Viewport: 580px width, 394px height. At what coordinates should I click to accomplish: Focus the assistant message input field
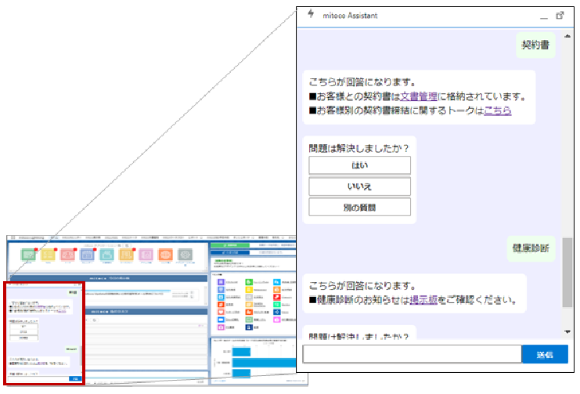(x=412, y=354)
